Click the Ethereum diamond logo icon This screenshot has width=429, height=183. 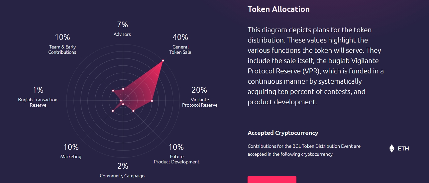click(392, 148)
